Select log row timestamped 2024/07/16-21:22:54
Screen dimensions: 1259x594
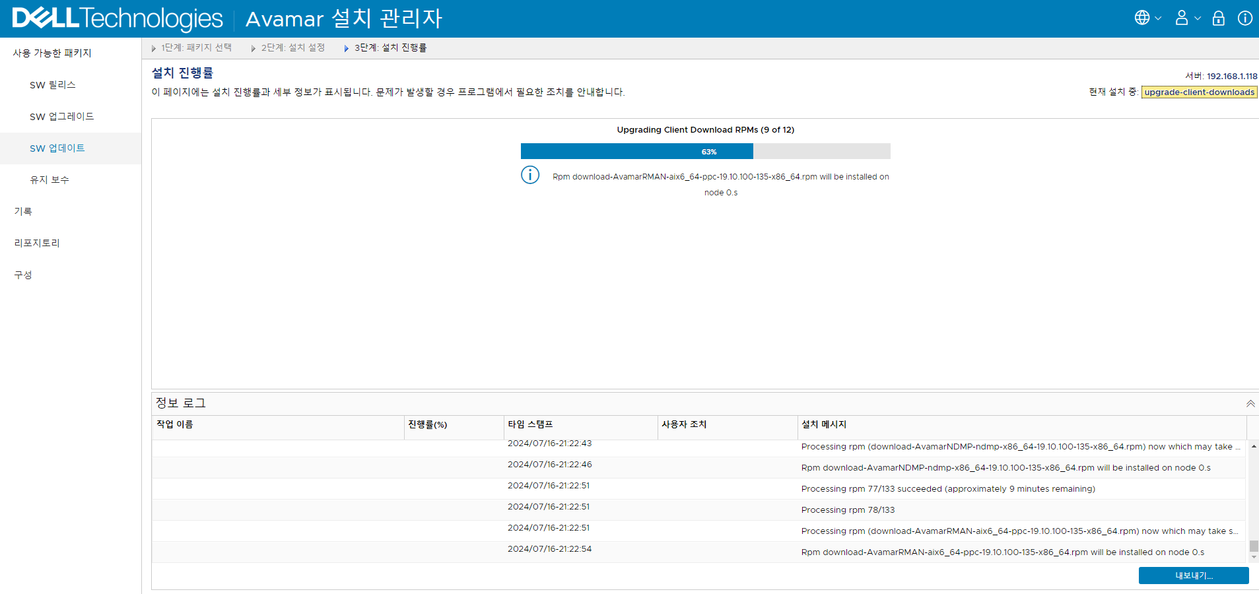pos(698,552)
